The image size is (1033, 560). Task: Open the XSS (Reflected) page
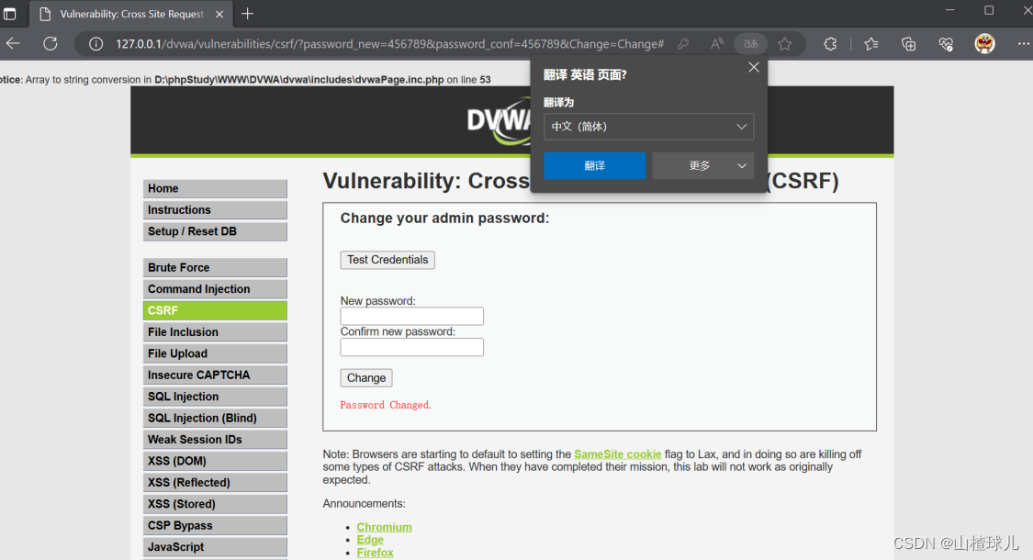click(215, 483)
